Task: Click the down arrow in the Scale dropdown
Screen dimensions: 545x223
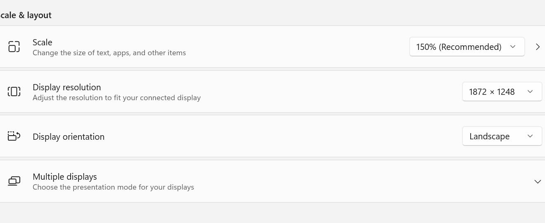Action: pos(513,47)
